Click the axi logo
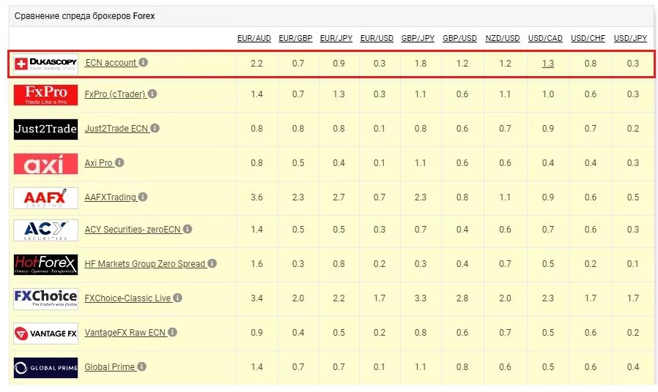Screen dimensions: 658x392 point(45,163)
